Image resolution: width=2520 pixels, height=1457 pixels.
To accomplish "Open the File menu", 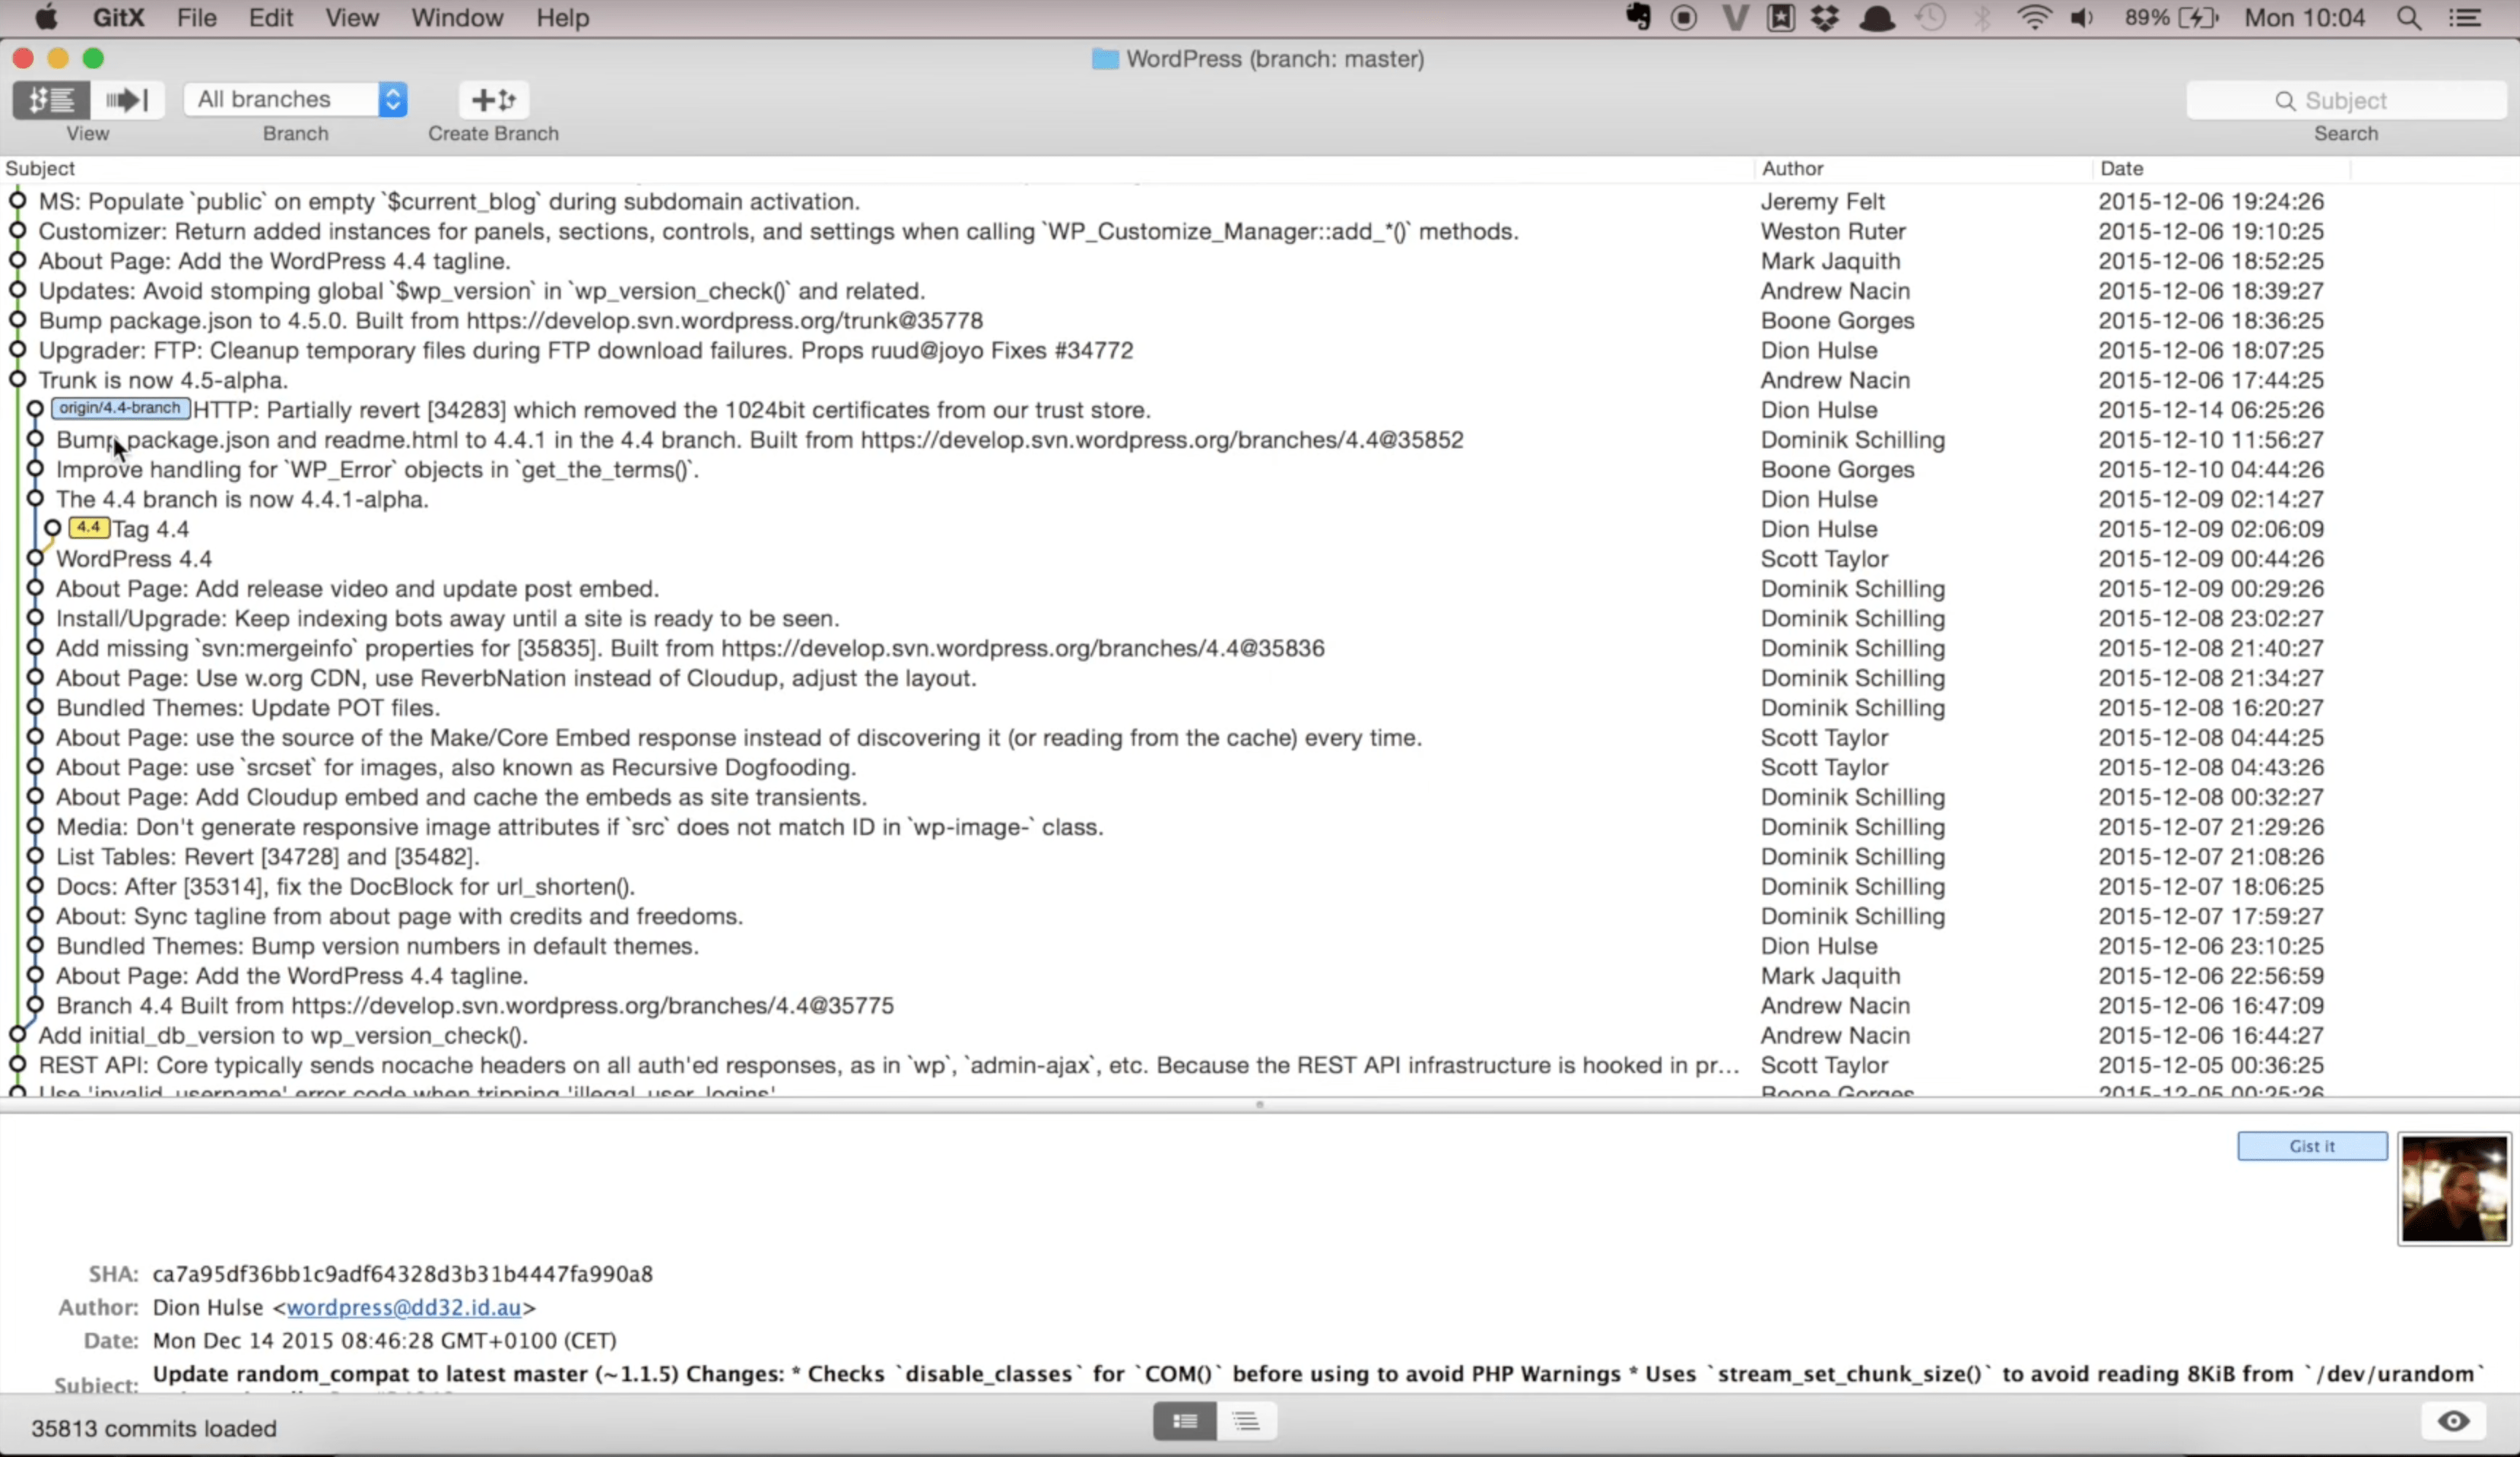I will tap(197, 18).
